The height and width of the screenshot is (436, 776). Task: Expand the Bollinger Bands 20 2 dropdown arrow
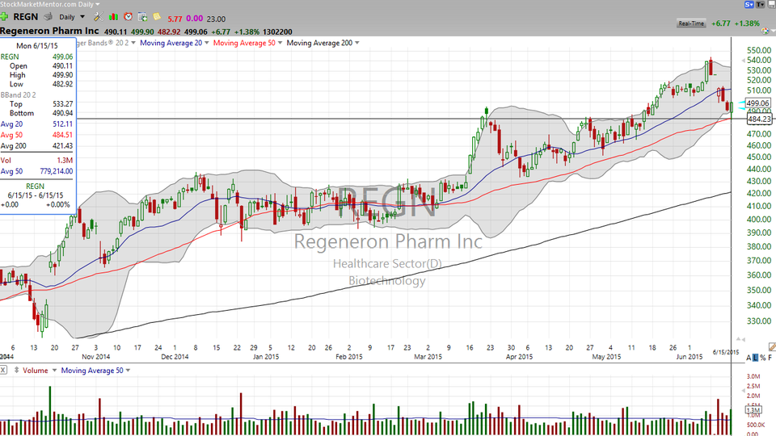[x=133, y=43]
